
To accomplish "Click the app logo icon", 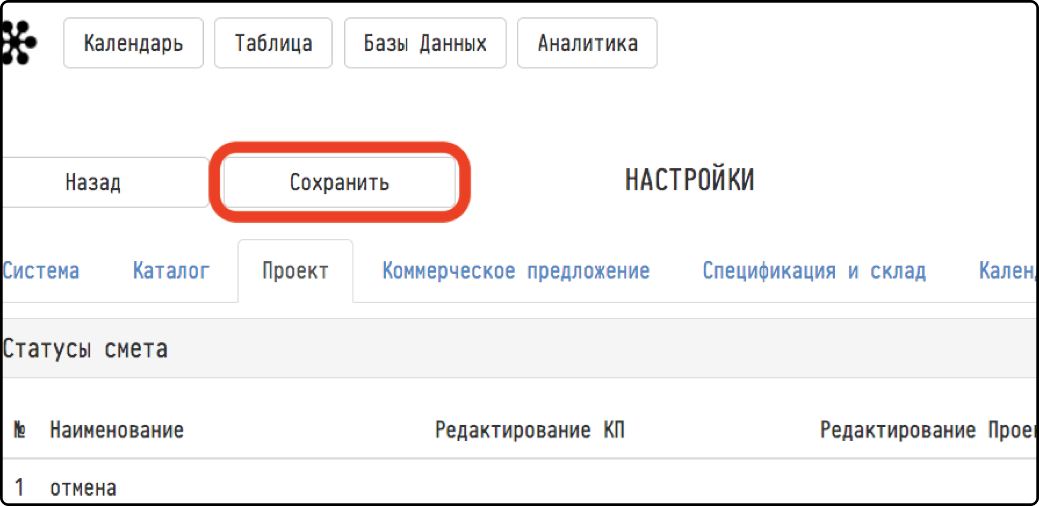I will pos(19,42).
